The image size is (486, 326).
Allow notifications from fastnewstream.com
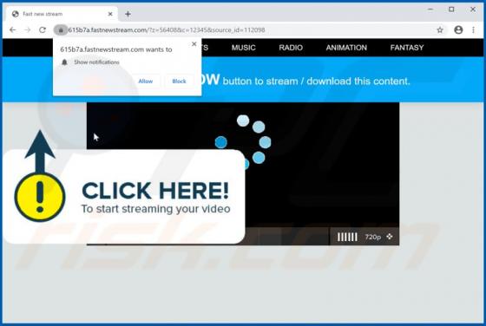pos(146,81)
